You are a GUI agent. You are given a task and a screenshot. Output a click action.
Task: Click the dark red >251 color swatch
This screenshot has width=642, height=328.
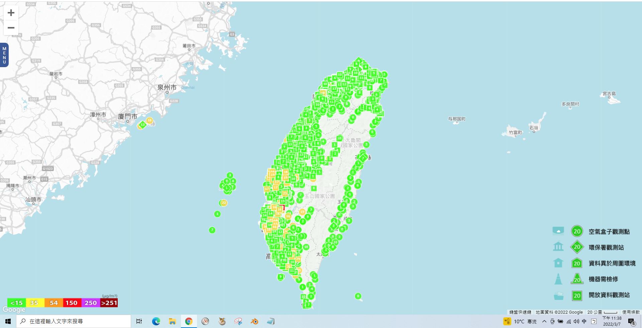(109, 303)
